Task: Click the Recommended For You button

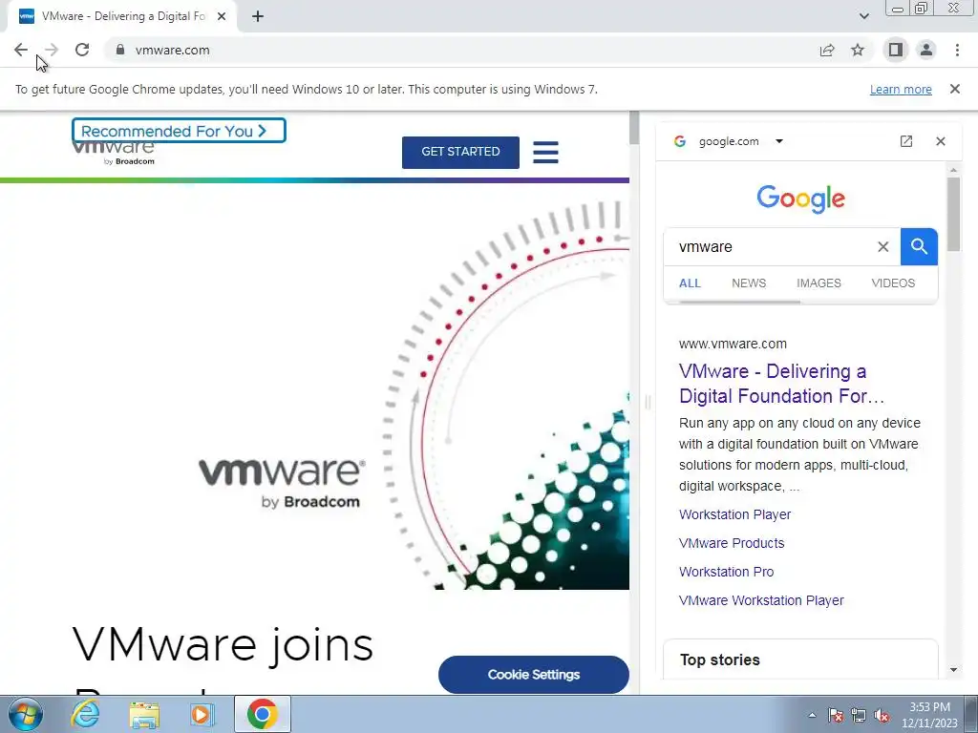Action: coord(179,131)
